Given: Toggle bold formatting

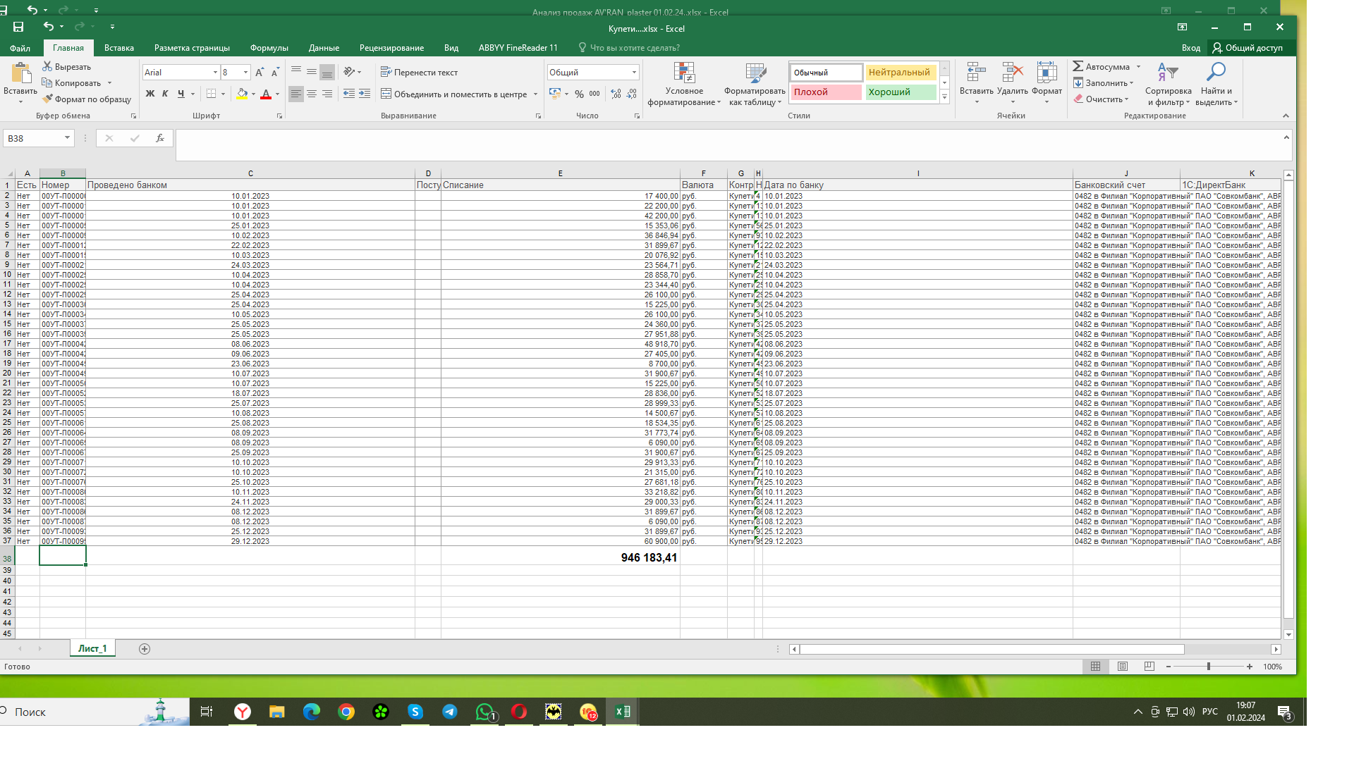Looking at the screenshot, I should pos(150,94).
